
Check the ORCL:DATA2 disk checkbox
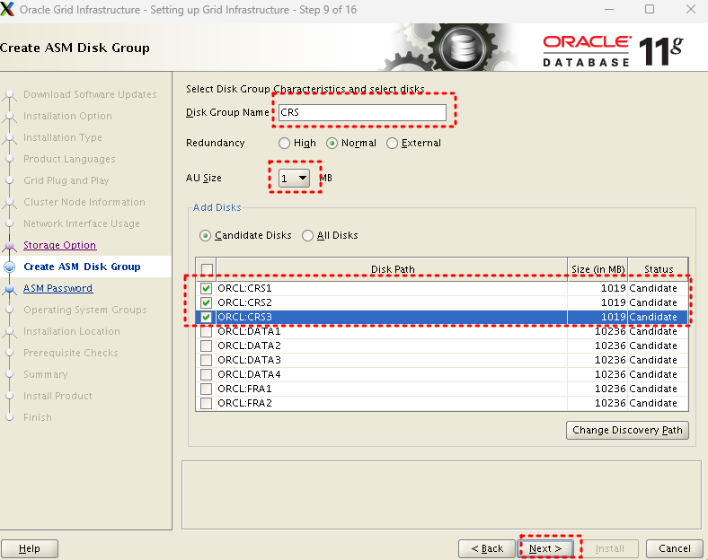click(206, 346)
